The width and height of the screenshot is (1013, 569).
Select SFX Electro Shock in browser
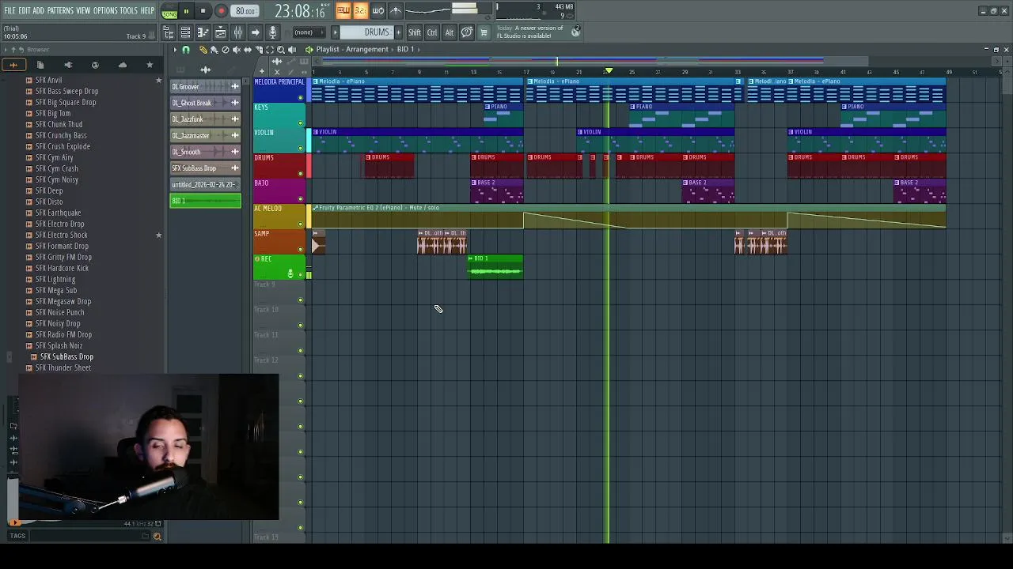[x=62, y=235]
